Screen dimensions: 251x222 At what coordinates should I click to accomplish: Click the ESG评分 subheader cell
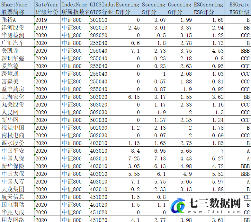[x=209, y=12]
